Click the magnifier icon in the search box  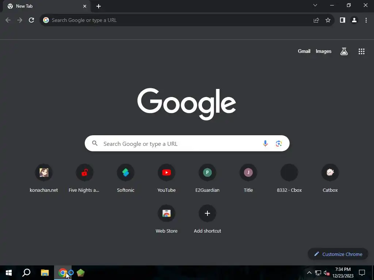[95, 143]
